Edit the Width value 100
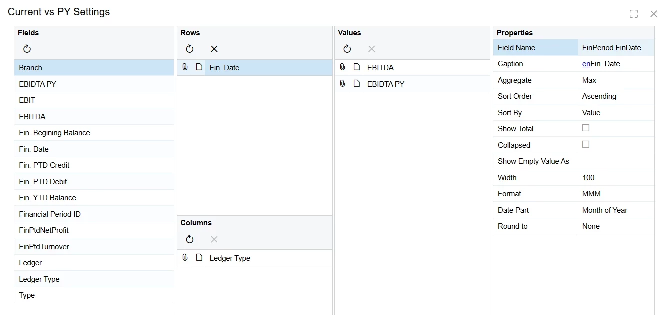The width and height of the screenshot is (668, 315). [616, 178]
